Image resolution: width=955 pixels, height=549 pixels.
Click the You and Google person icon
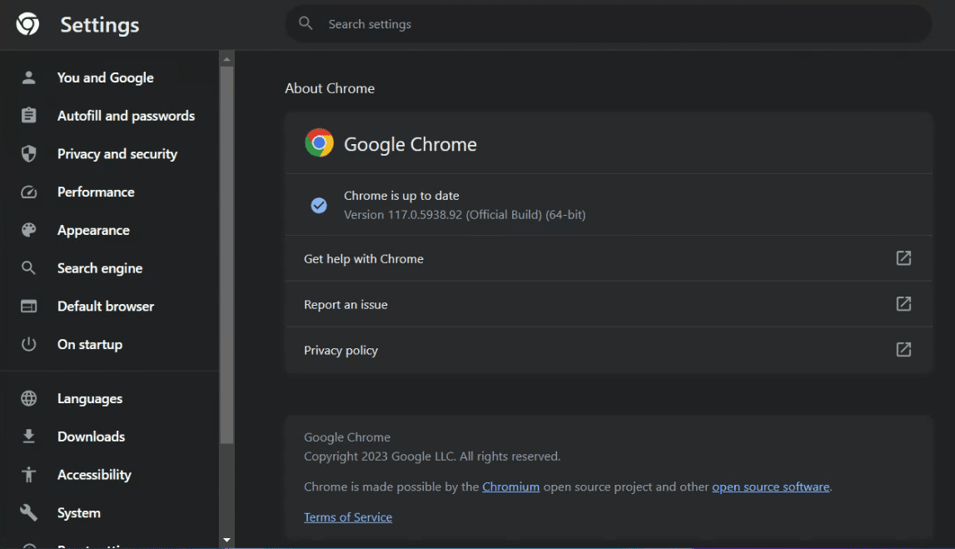[28, 77]
